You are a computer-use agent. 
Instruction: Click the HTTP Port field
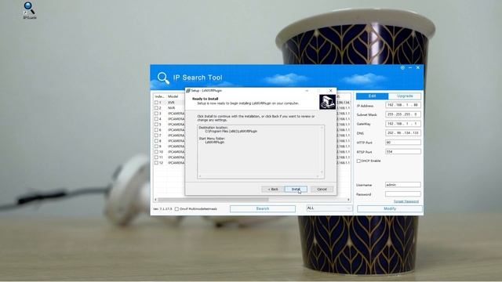(x=403, y=143)
